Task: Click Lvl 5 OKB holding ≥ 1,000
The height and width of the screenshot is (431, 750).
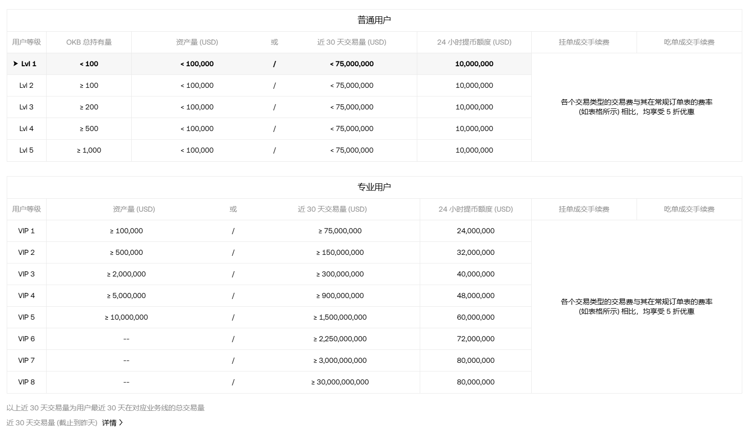Action: click(89, 150)
